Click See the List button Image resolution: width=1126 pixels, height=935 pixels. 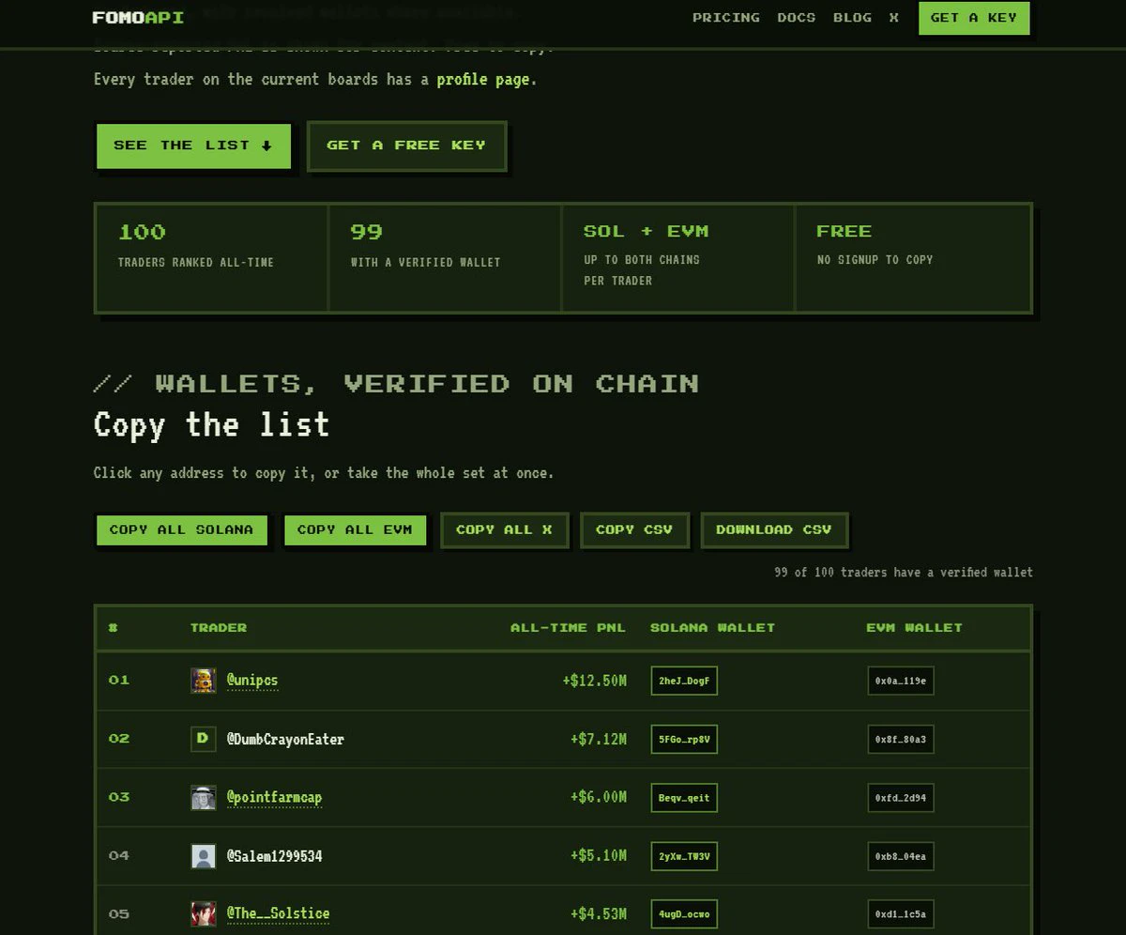[193, 146]
